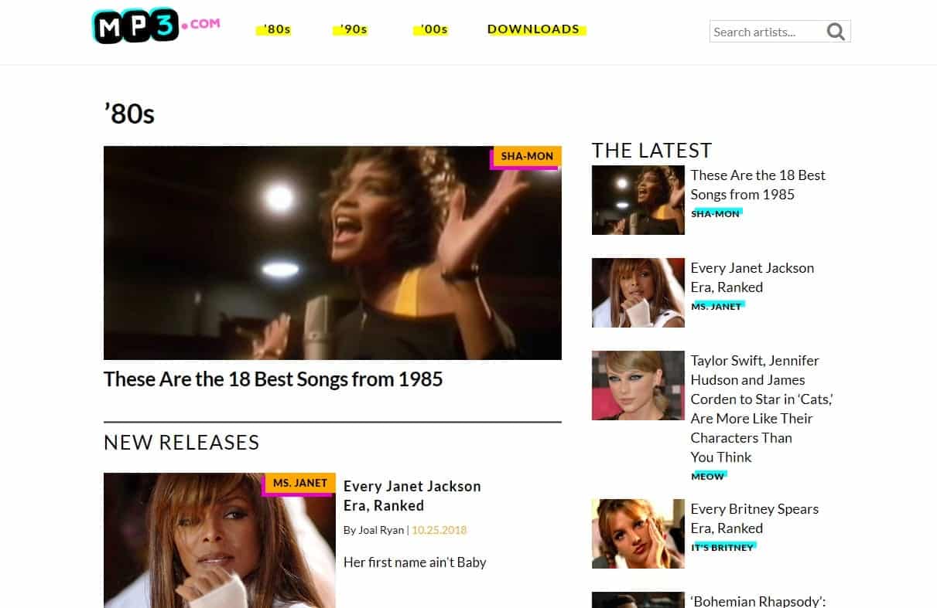Open 'Every Britney Spears Era, Ranked' article
The image size is (937, 608).
tap(754, 518)
